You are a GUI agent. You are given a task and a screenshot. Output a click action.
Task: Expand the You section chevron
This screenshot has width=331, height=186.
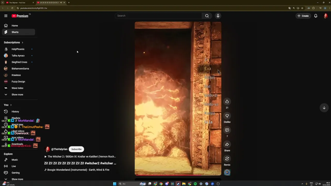[x=11, y=105]
